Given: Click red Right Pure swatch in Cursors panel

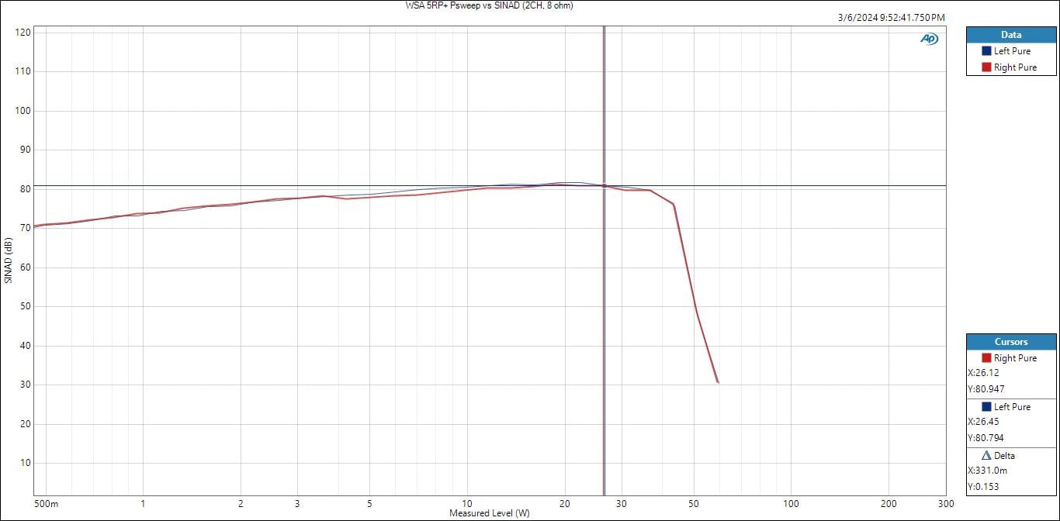Looking at the screenshot, I should [986, 358].
